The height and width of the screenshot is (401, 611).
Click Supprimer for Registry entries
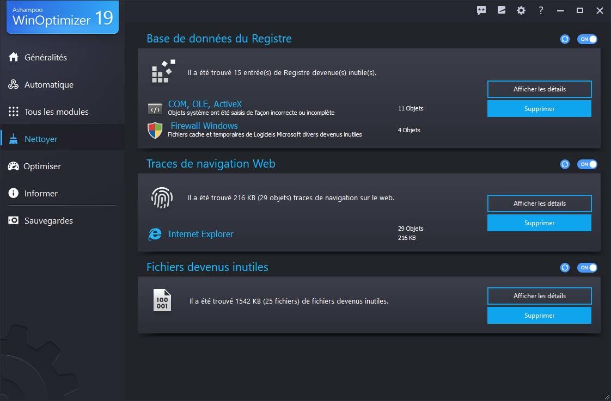click(539, 109)
